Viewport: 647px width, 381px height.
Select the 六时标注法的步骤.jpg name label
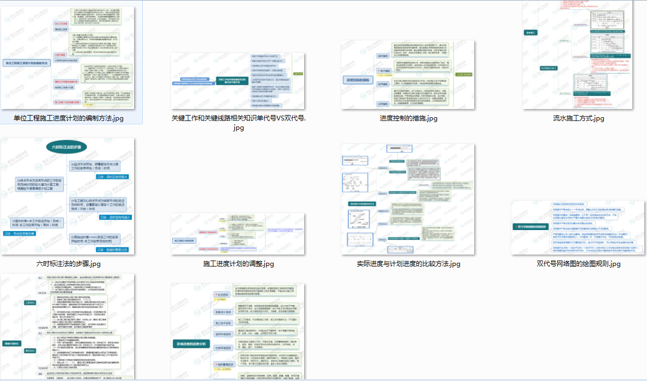pos(68,264)
